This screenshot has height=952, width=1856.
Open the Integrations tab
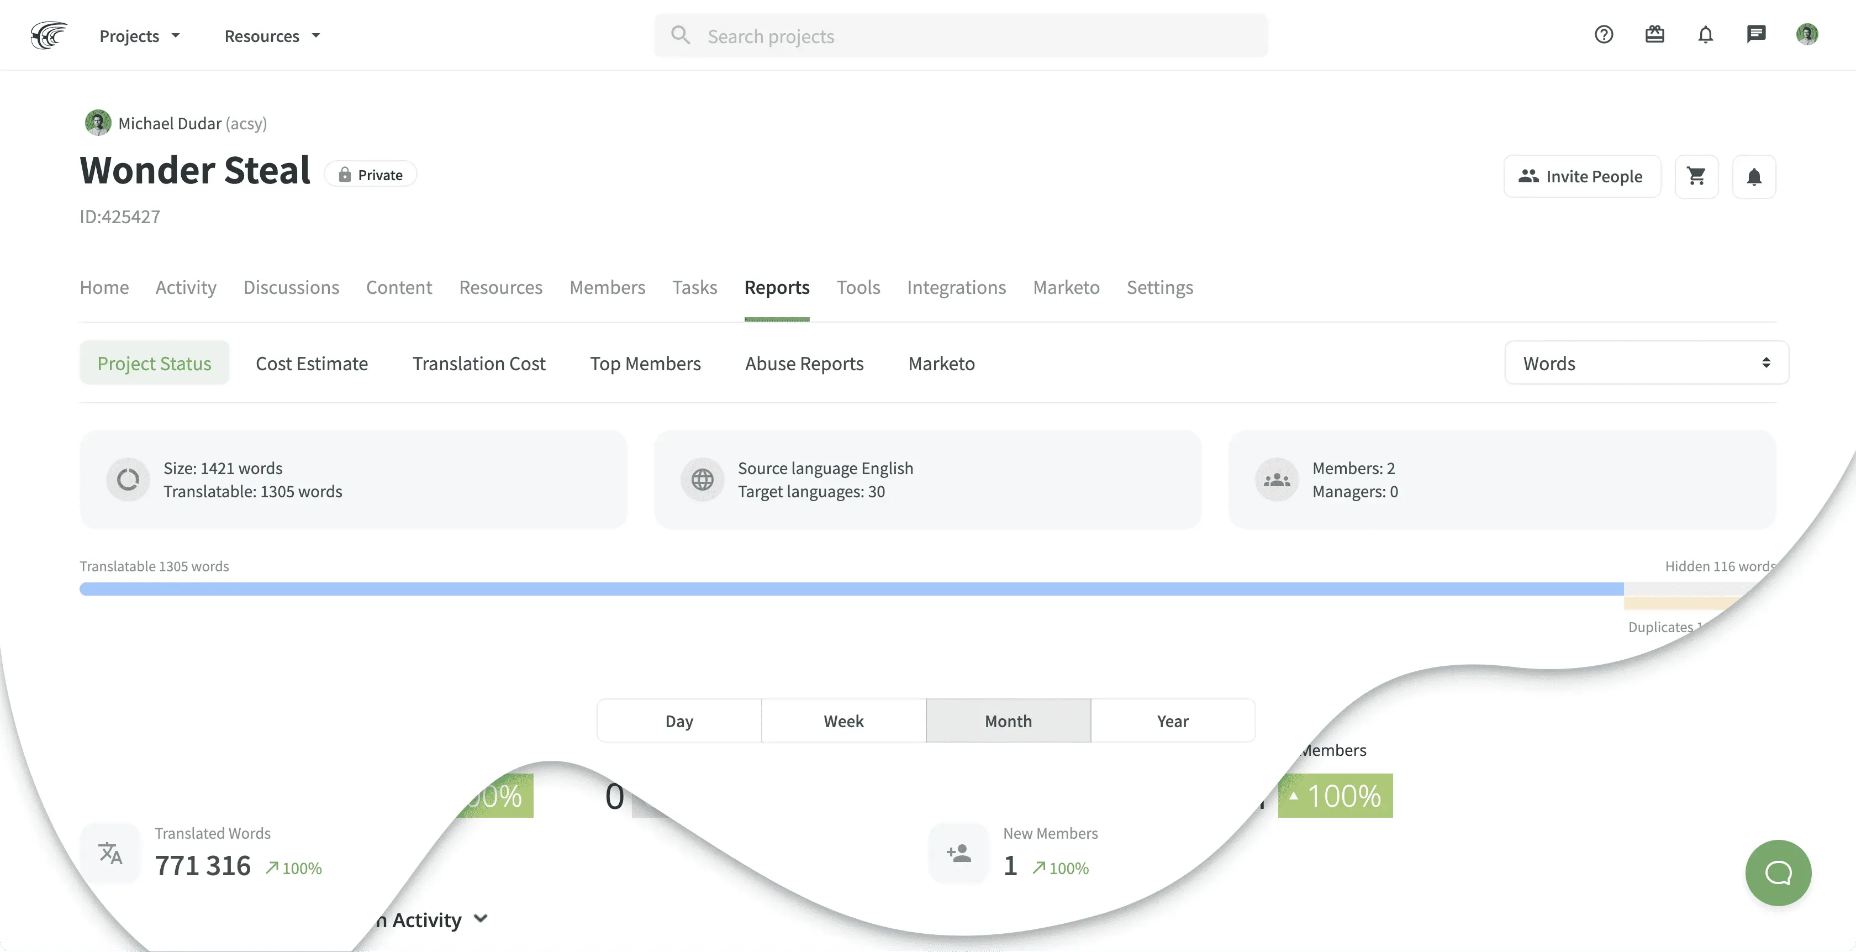pos(956,287)
